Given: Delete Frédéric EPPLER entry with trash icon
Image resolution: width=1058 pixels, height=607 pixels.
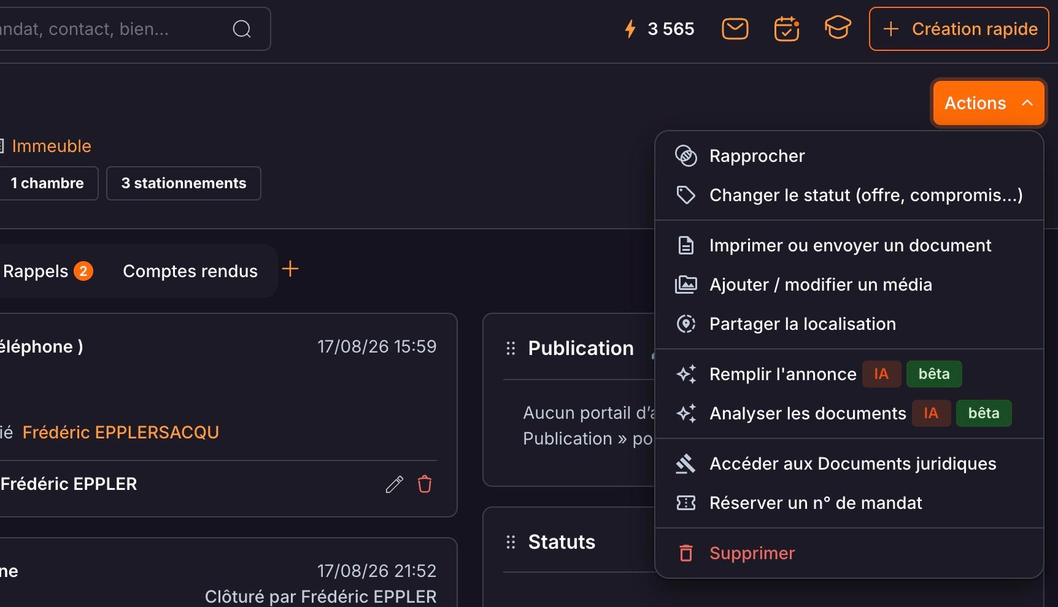Looking at the screenshot, I should pyautogui.click(x=425, y=484).
